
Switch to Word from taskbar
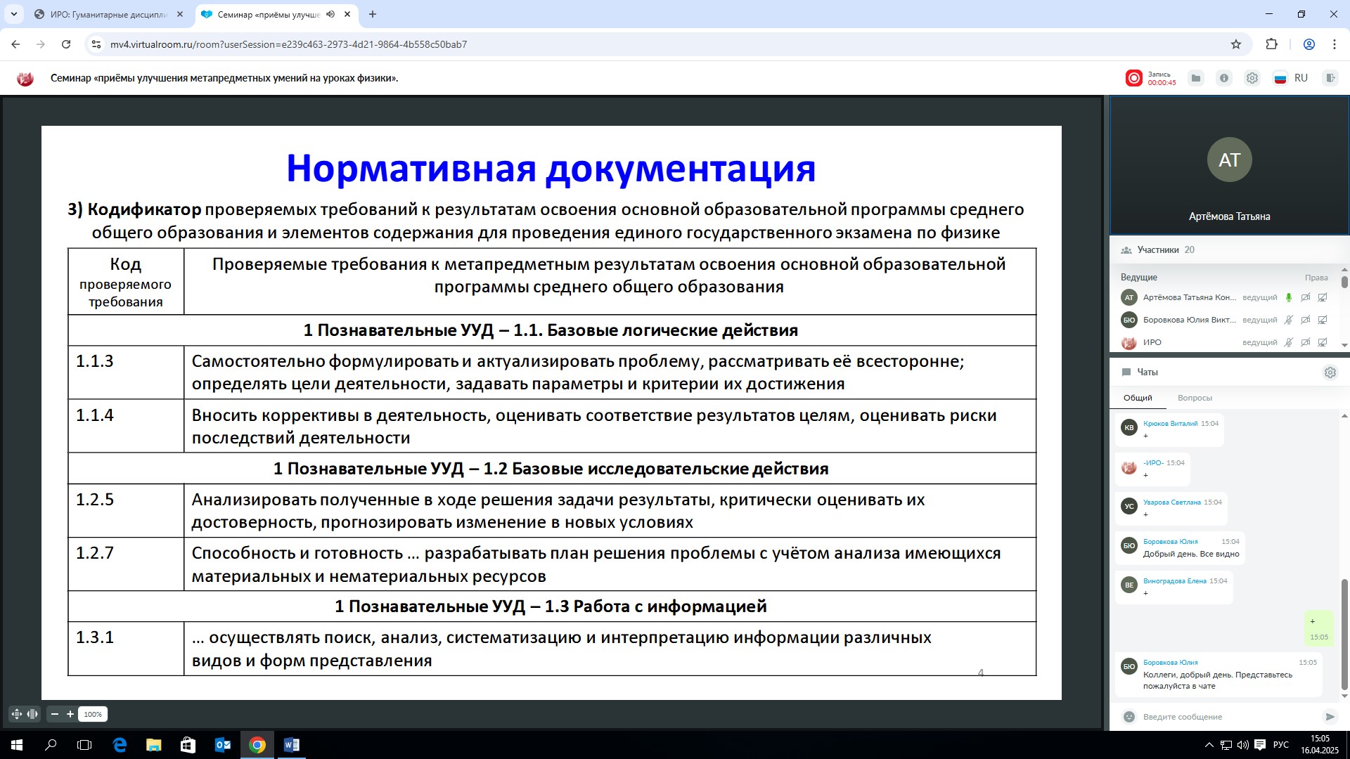291,745
